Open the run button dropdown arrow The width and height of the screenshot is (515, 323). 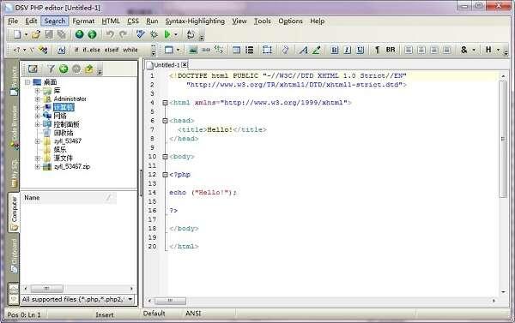pos(176,34)
